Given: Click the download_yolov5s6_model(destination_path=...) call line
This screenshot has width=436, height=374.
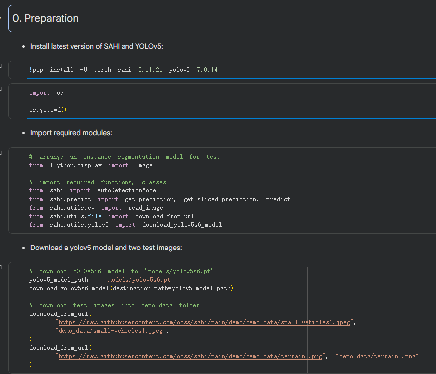Looking at the screenshot, I should (131, 288).
